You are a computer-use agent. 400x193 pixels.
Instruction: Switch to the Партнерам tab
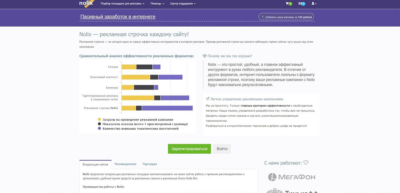pos(149,164)
